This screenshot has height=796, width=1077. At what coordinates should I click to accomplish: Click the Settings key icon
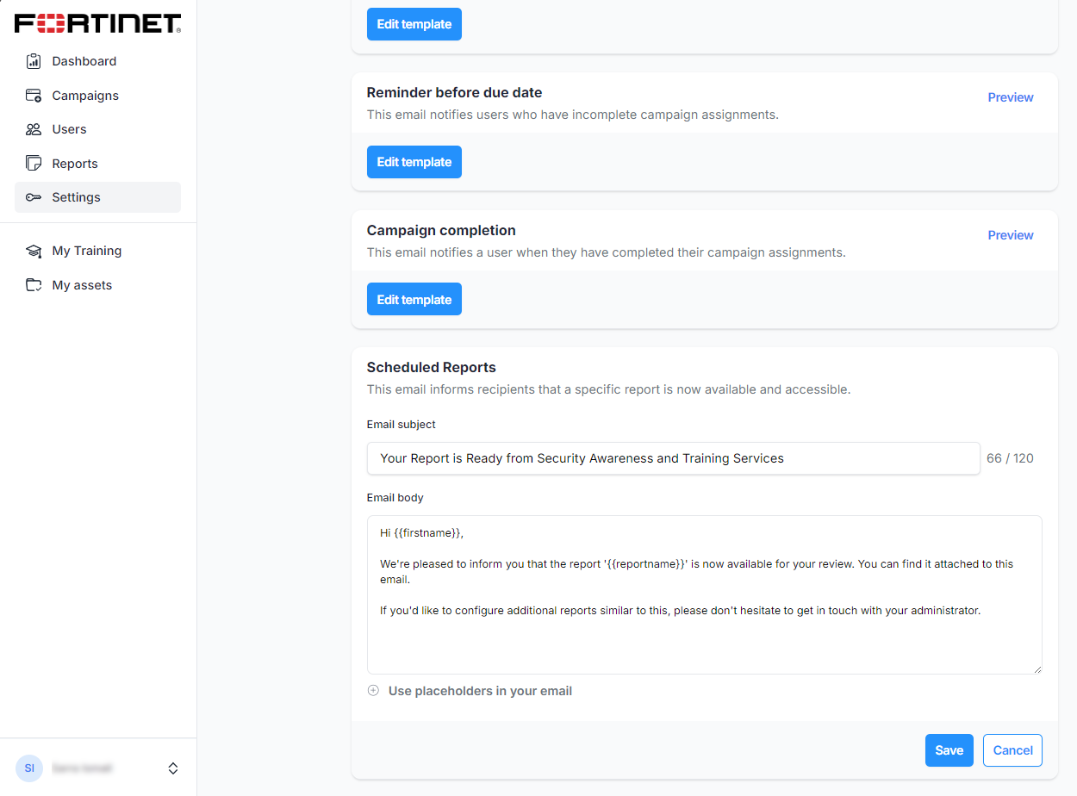34,197
